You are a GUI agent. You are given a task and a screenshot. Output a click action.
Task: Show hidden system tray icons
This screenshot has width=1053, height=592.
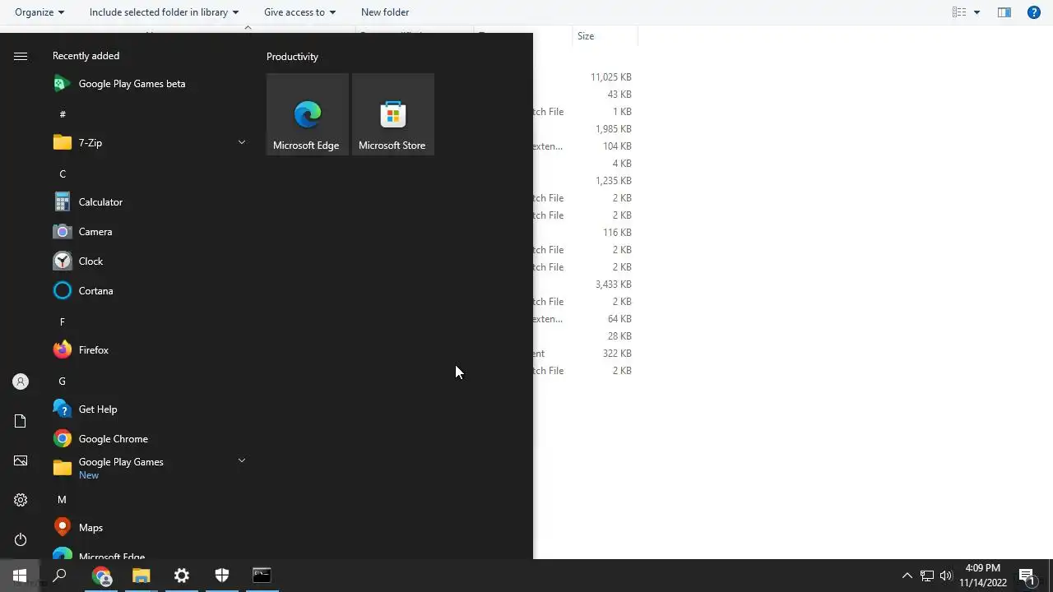pos(907,576)
